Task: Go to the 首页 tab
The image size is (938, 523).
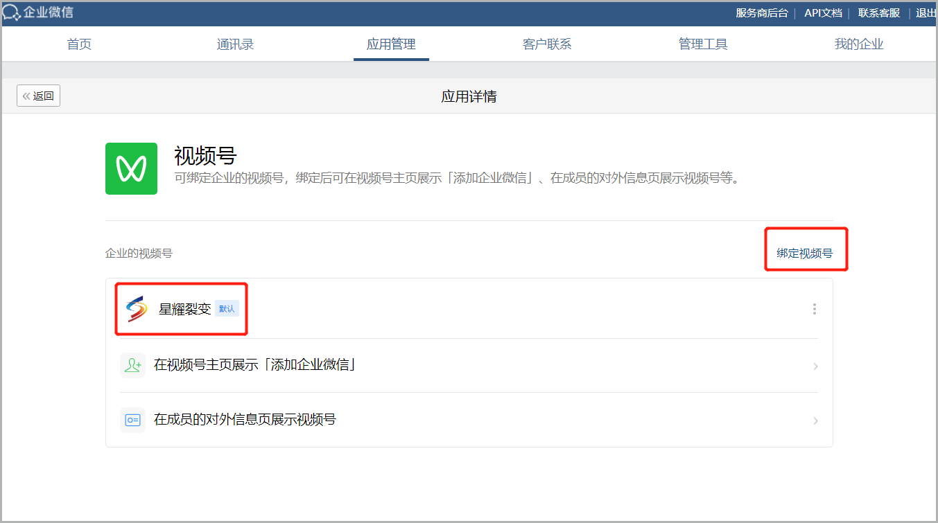Action: pos(79,44)
